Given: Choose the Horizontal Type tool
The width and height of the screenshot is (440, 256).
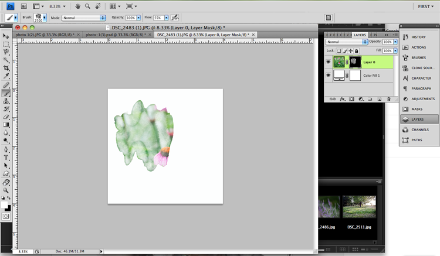Looking at the screenshot, I should click(x=6, y=158).
